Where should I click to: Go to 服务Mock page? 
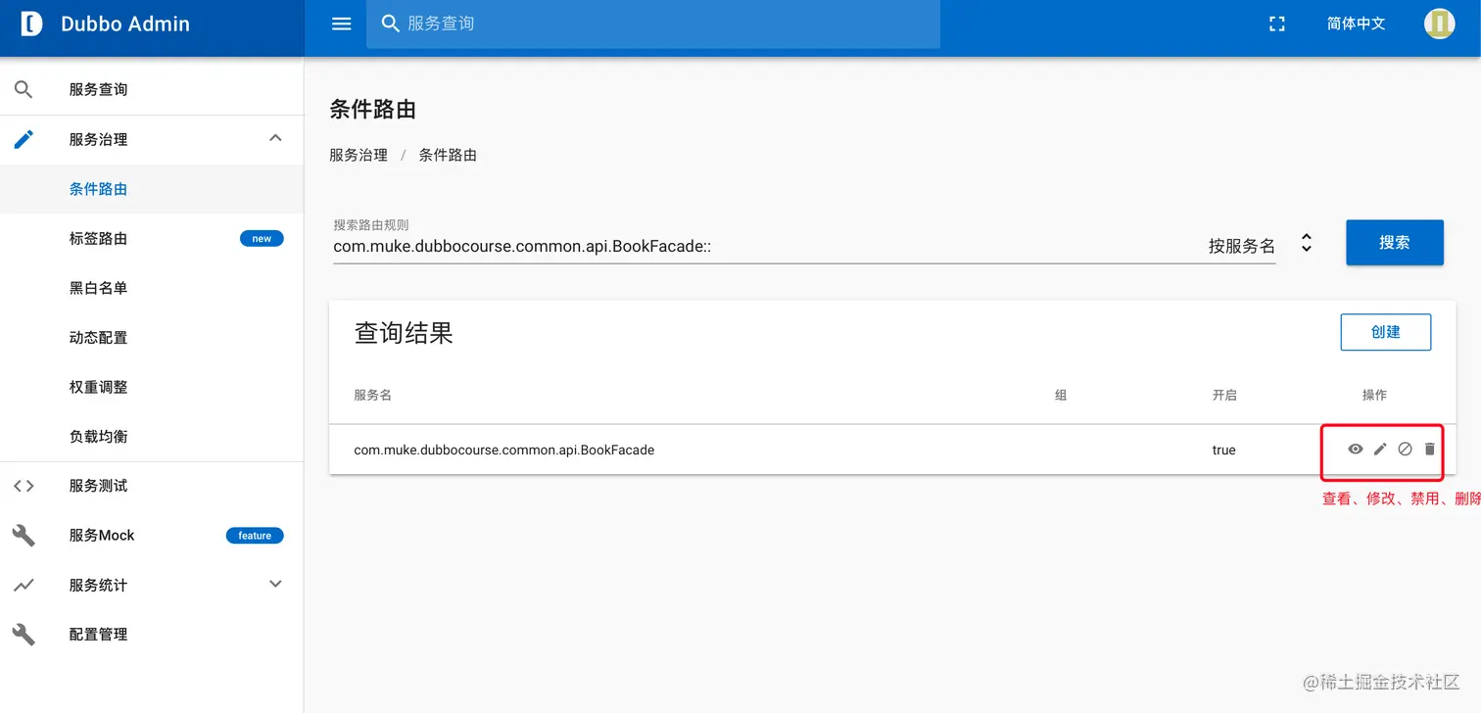pyautogui.click(x=152, y=536)
